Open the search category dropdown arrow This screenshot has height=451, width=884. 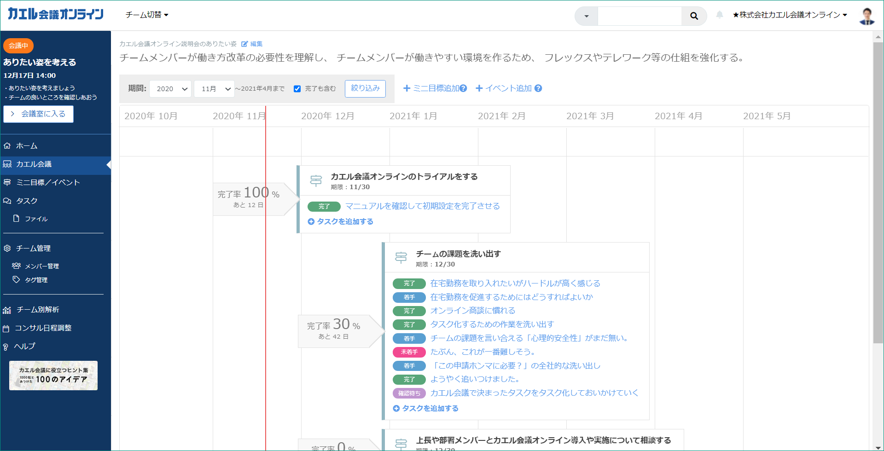[586, 16]
